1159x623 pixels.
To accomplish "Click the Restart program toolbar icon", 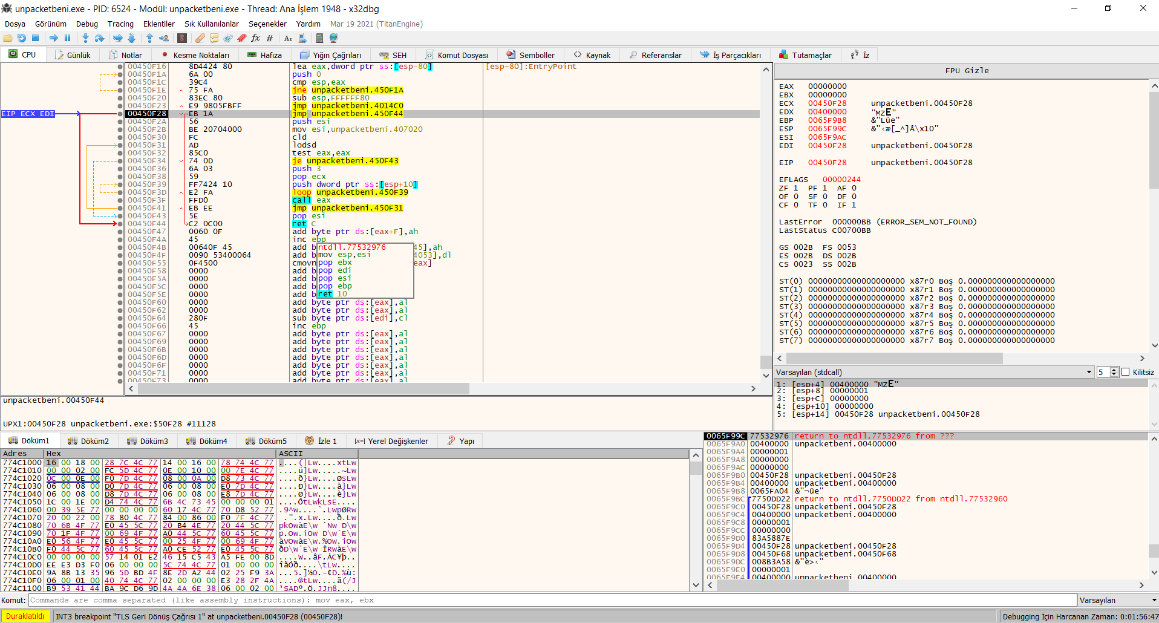I will [22, 38].
